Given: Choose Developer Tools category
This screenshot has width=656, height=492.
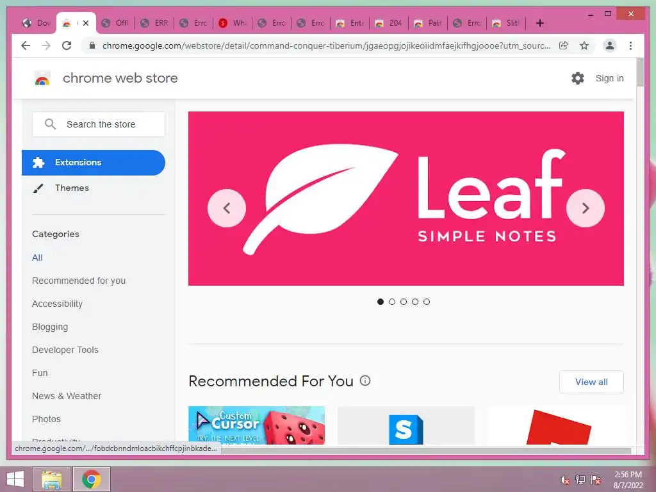Looking at the screenshot, I should 65,350.
